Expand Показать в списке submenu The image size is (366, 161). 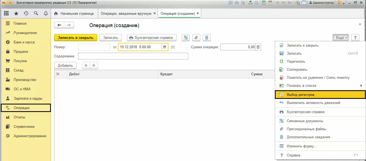[320, 86]
